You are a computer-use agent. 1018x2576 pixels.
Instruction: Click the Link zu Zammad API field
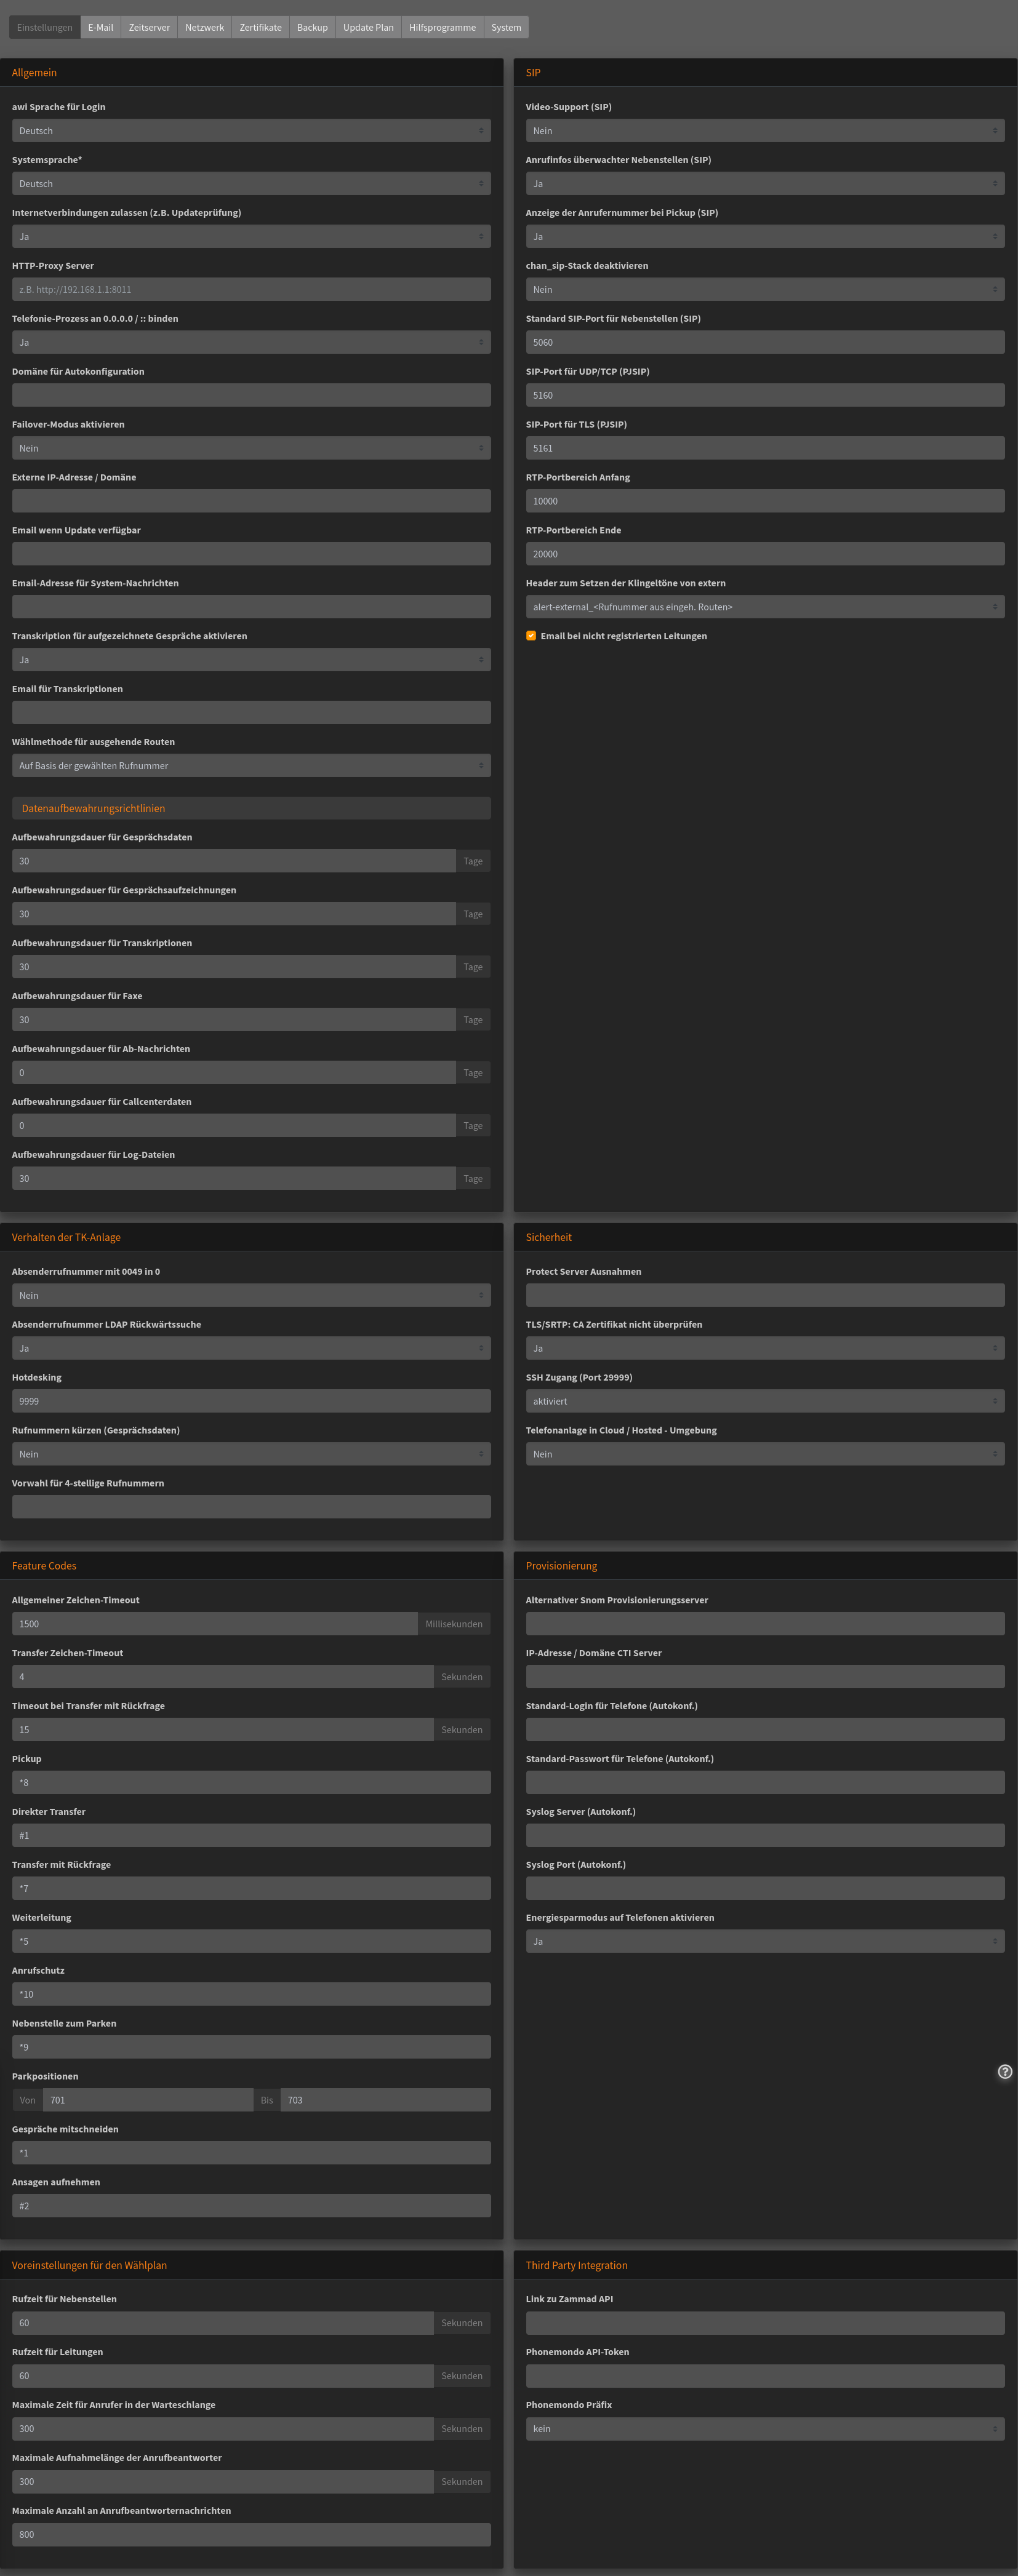765,2323
